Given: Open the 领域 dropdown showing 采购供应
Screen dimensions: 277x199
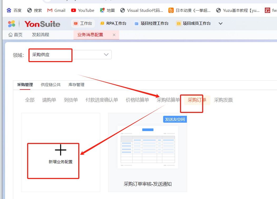Looking at the screenshot, I should click(x=106, y=54).
